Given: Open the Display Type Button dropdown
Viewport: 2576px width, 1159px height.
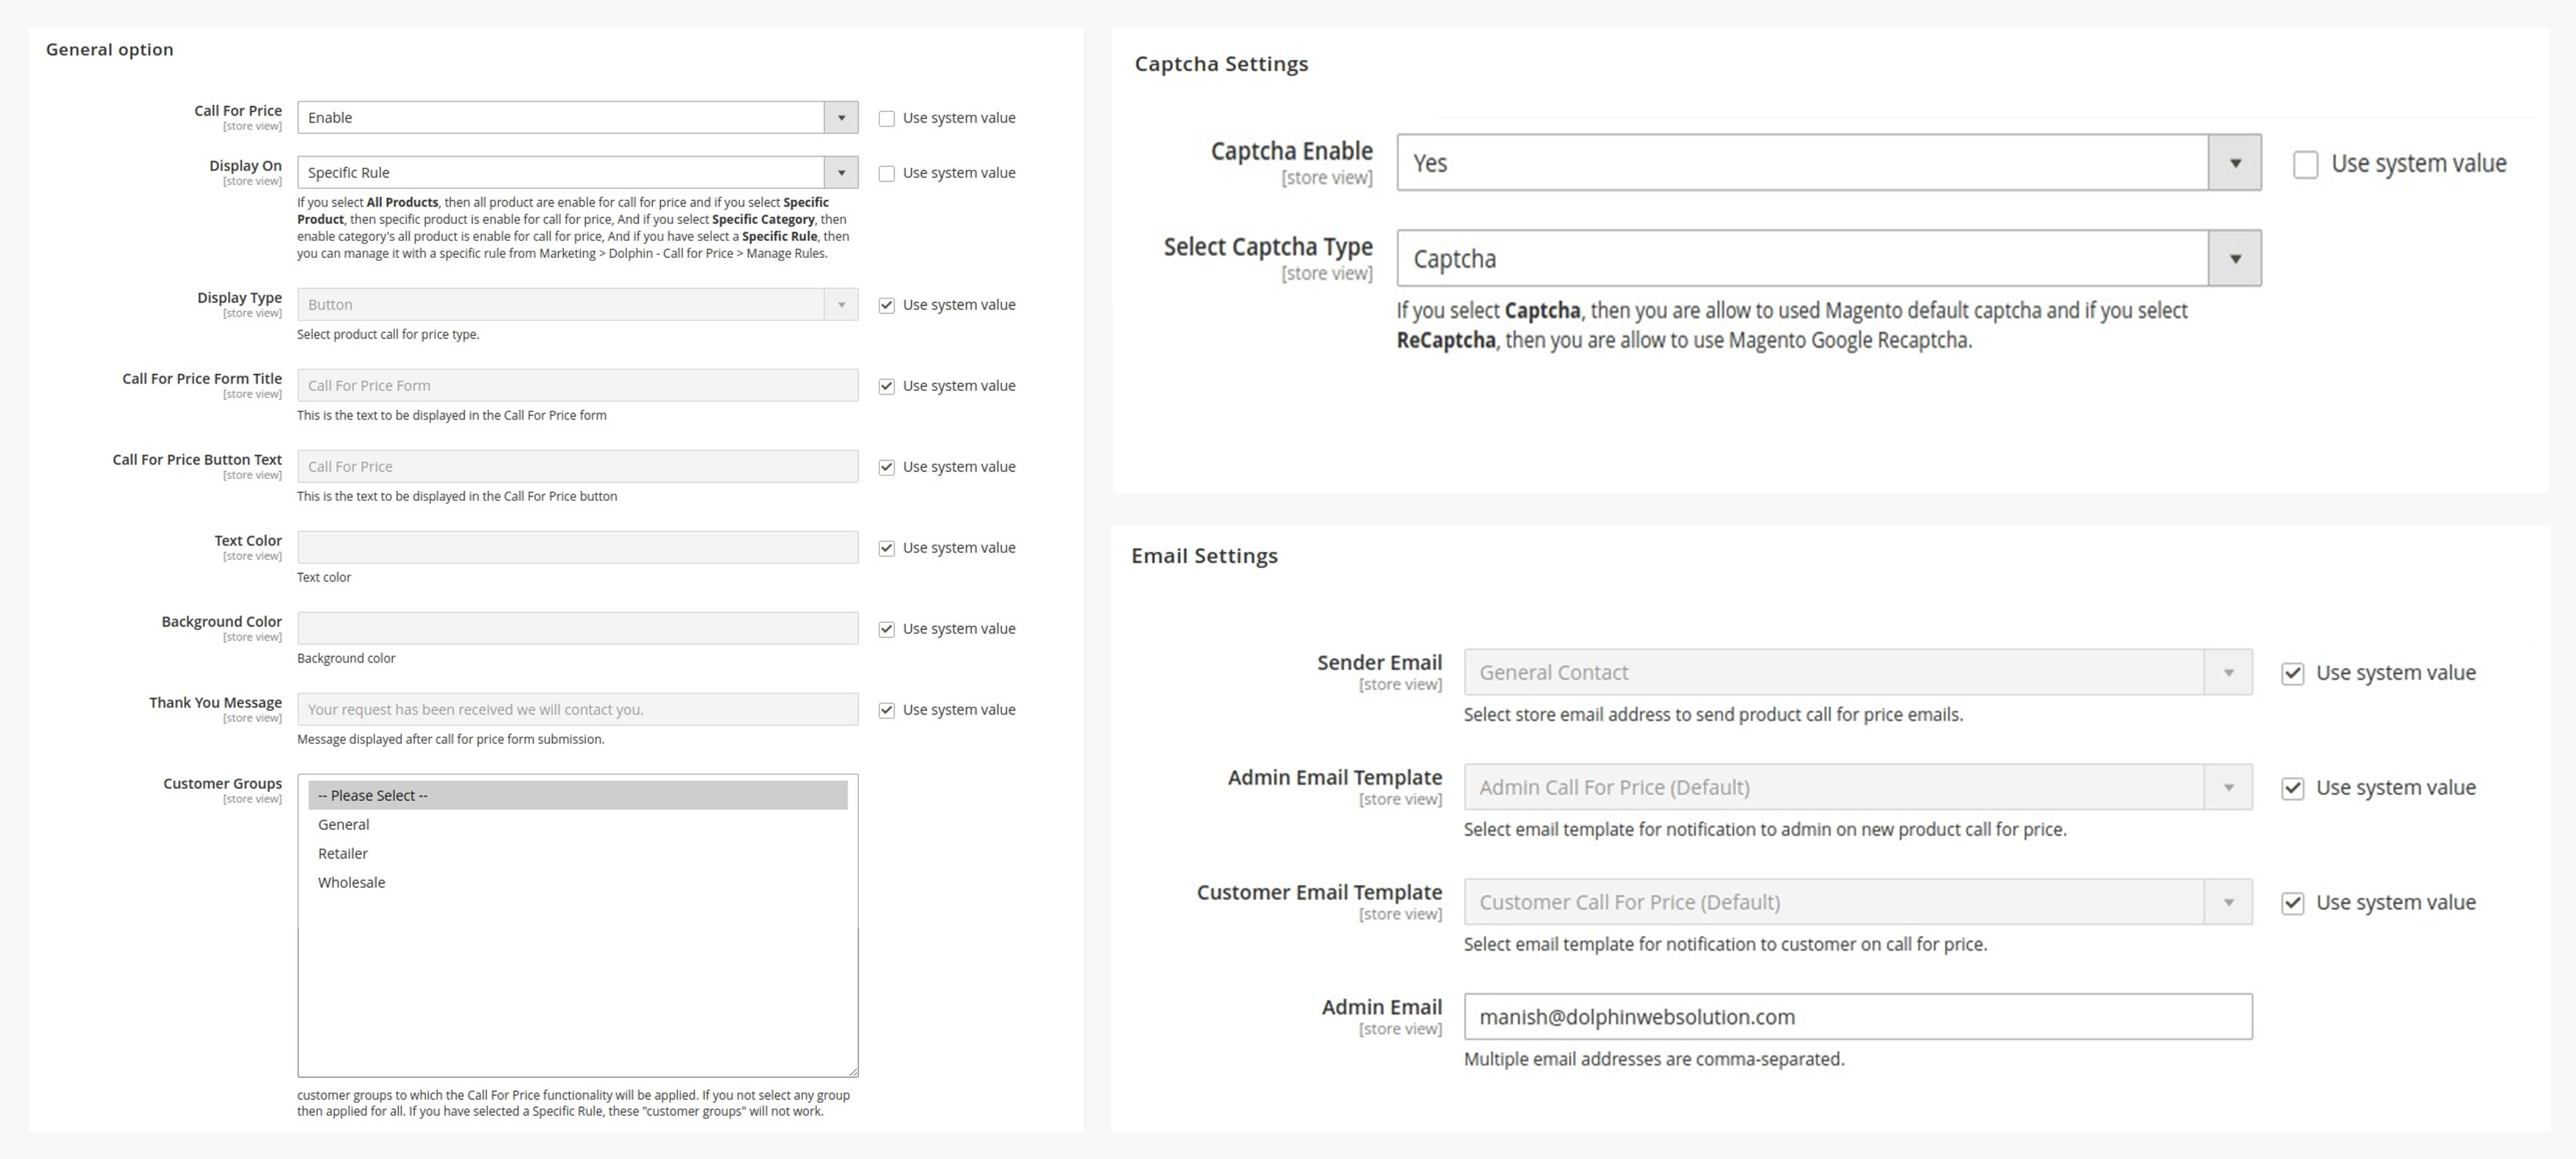Looking at the screenshot, I should [x=577, y=305].
